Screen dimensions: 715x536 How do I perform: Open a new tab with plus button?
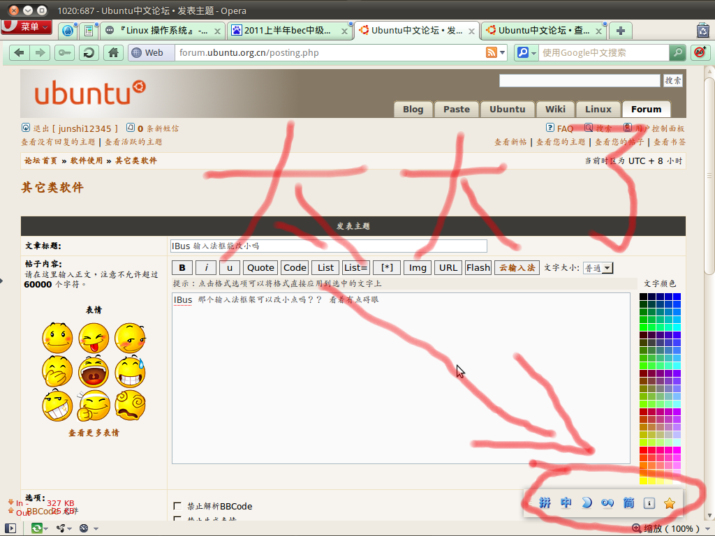pyautogui.click(x=621, y=31)
